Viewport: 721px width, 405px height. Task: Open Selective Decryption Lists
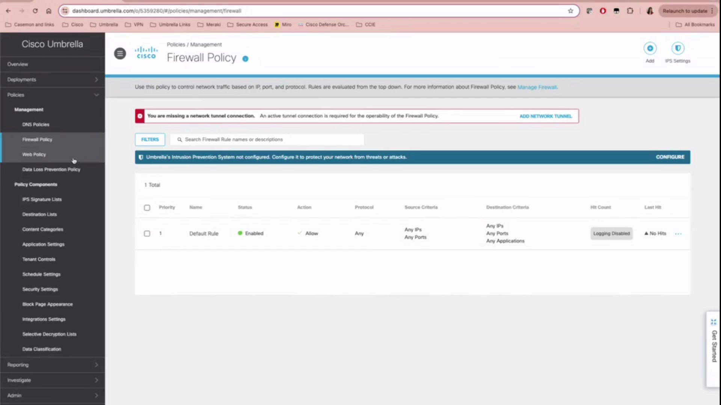click(x=49, y=334)
